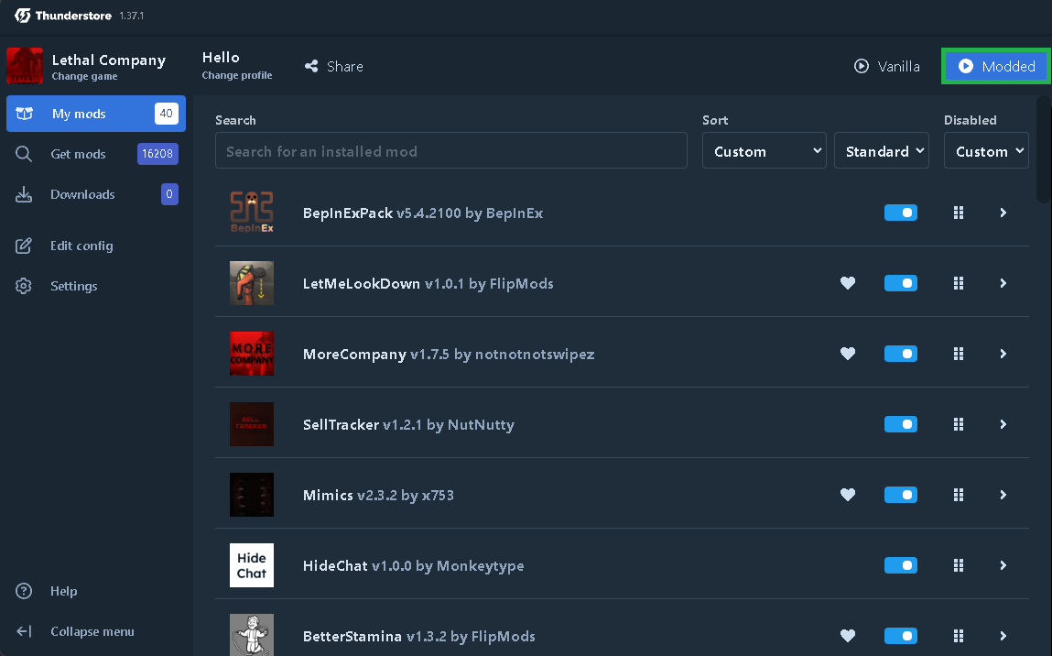
Task: Click MoreCompany drag handle grid icon
Action: pyautogui.click(x=958, y=354)
